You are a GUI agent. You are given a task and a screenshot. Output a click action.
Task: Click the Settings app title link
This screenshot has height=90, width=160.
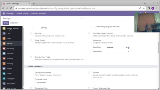point(10,13)
